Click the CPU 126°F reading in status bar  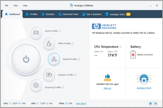point(15,103)
